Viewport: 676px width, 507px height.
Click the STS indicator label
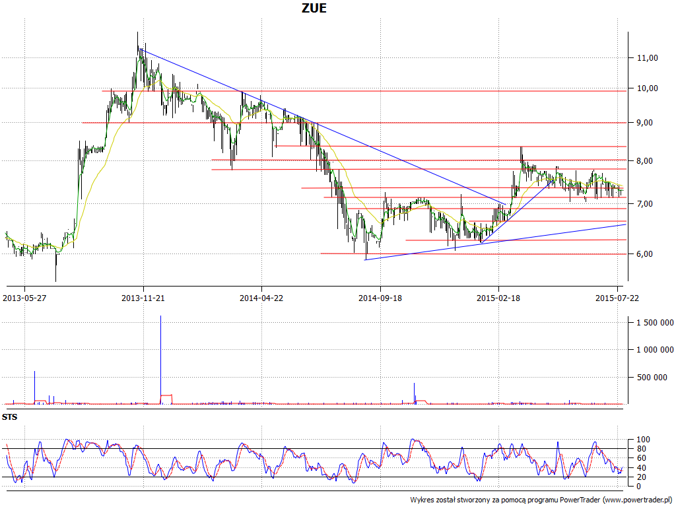[x=9, y=417]
